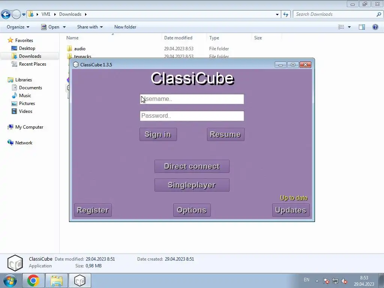Open the Windows Start button
This screenshot has height=288, width=384.
10,280
